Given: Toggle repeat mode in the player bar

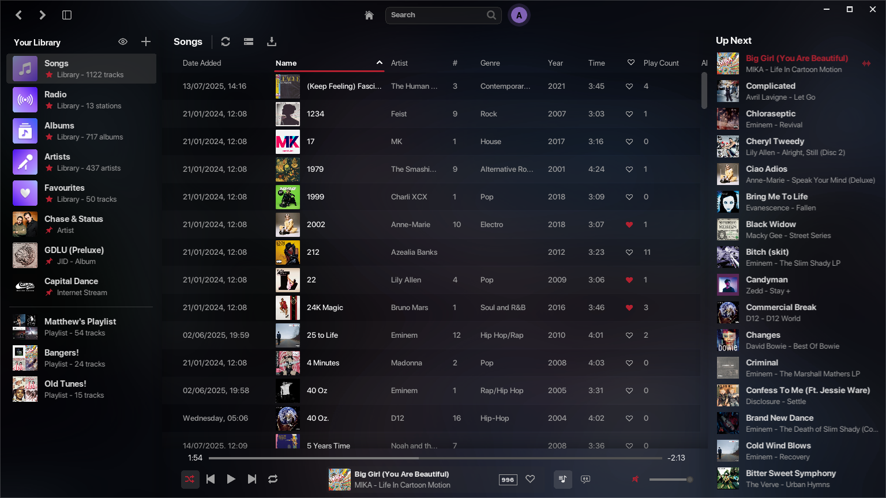Looking at the screenshot, I should coord(273,479).
